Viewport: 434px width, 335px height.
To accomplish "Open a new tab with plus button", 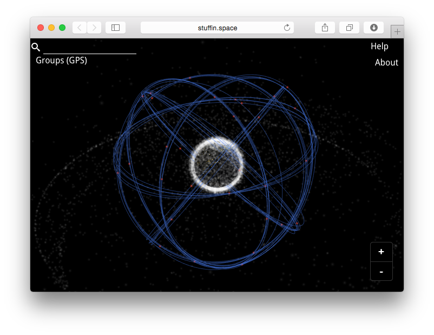I will click(397, 32).
